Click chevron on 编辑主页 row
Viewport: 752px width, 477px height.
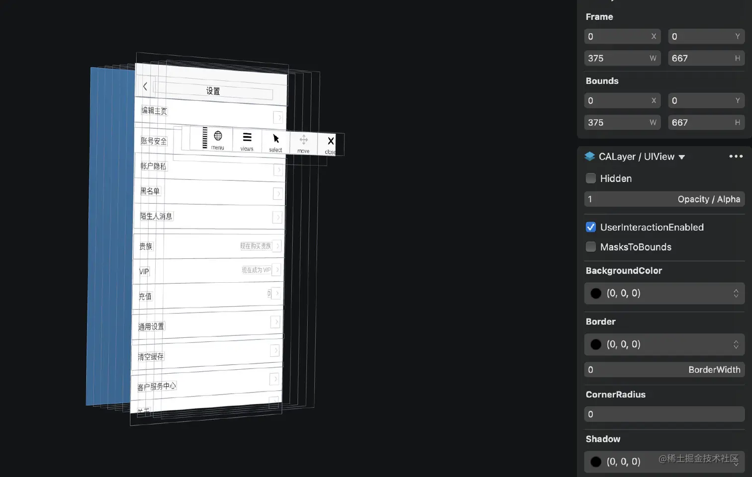pos(279,118)
